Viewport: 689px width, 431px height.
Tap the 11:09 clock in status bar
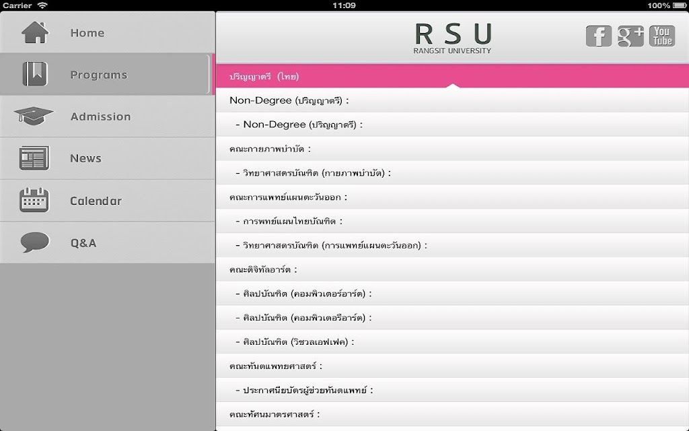[344, 5]
